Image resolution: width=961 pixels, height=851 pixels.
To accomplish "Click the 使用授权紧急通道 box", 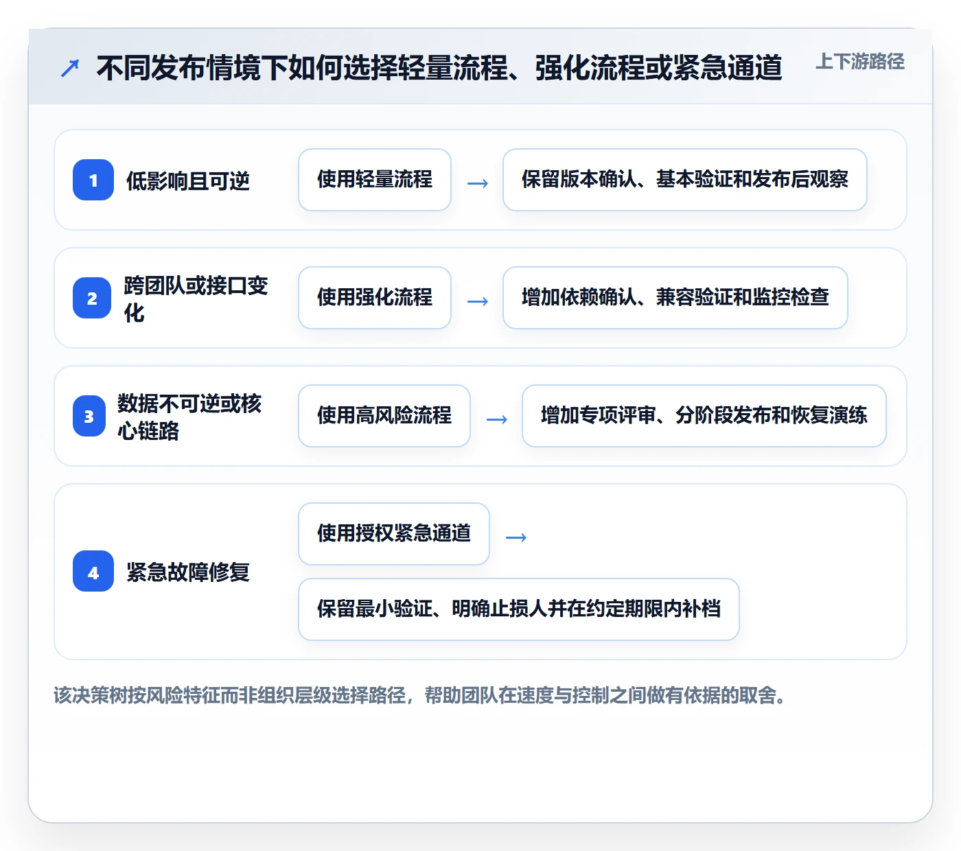I will click(x=394, y=534).
